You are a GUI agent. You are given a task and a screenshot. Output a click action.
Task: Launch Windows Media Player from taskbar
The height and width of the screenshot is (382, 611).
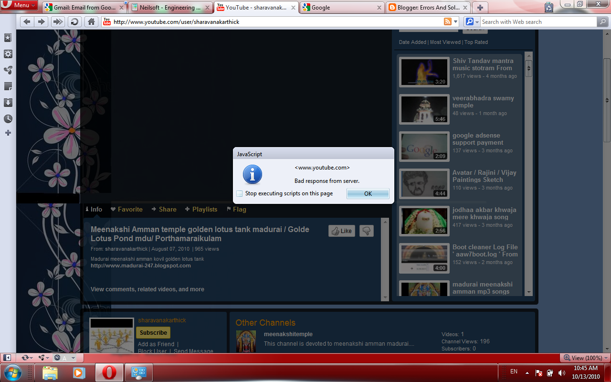tap(79, 372)
